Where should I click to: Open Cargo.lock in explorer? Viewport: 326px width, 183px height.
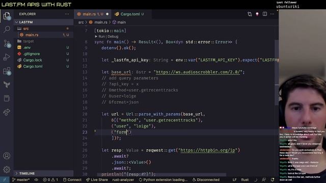(44, 60)
